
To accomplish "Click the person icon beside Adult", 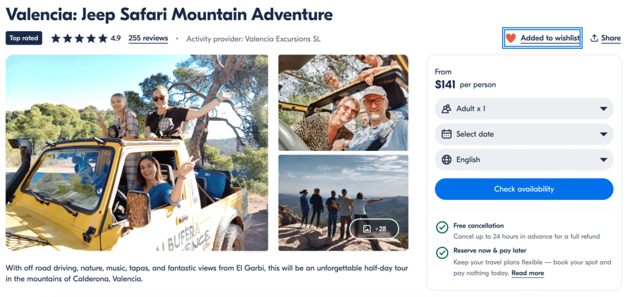I will [x=446, y=109].
